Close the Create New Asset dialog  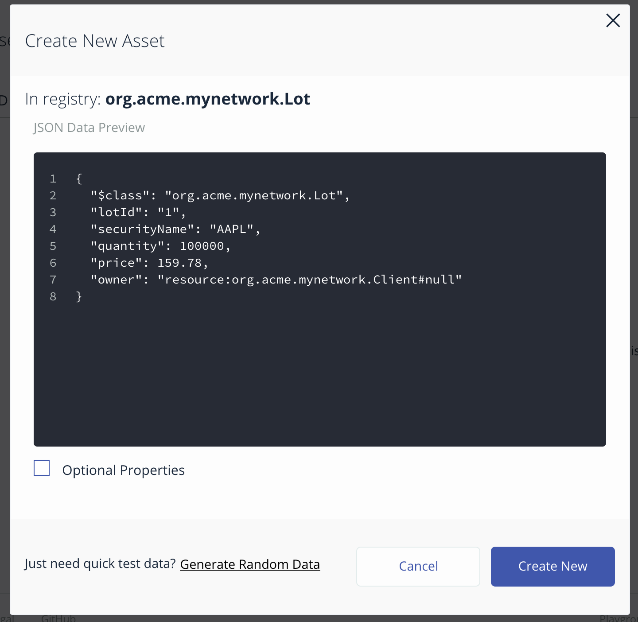click(x=613, y=20)
